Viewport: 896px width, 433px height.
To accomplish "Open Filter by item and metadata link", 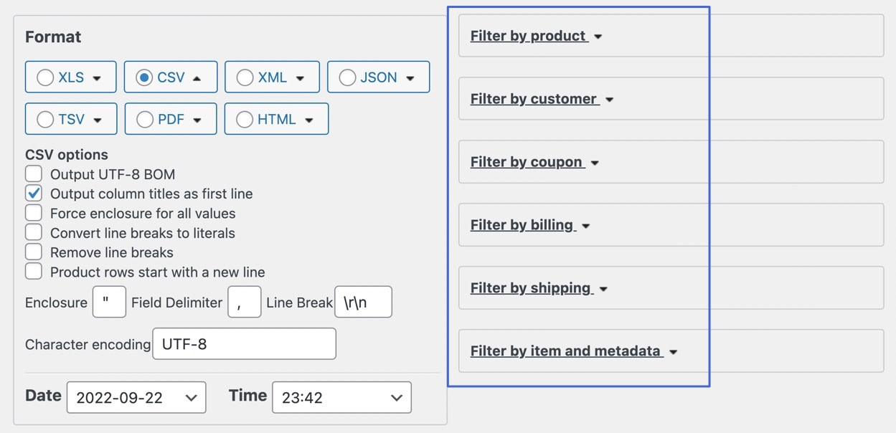I will (567, 351).
